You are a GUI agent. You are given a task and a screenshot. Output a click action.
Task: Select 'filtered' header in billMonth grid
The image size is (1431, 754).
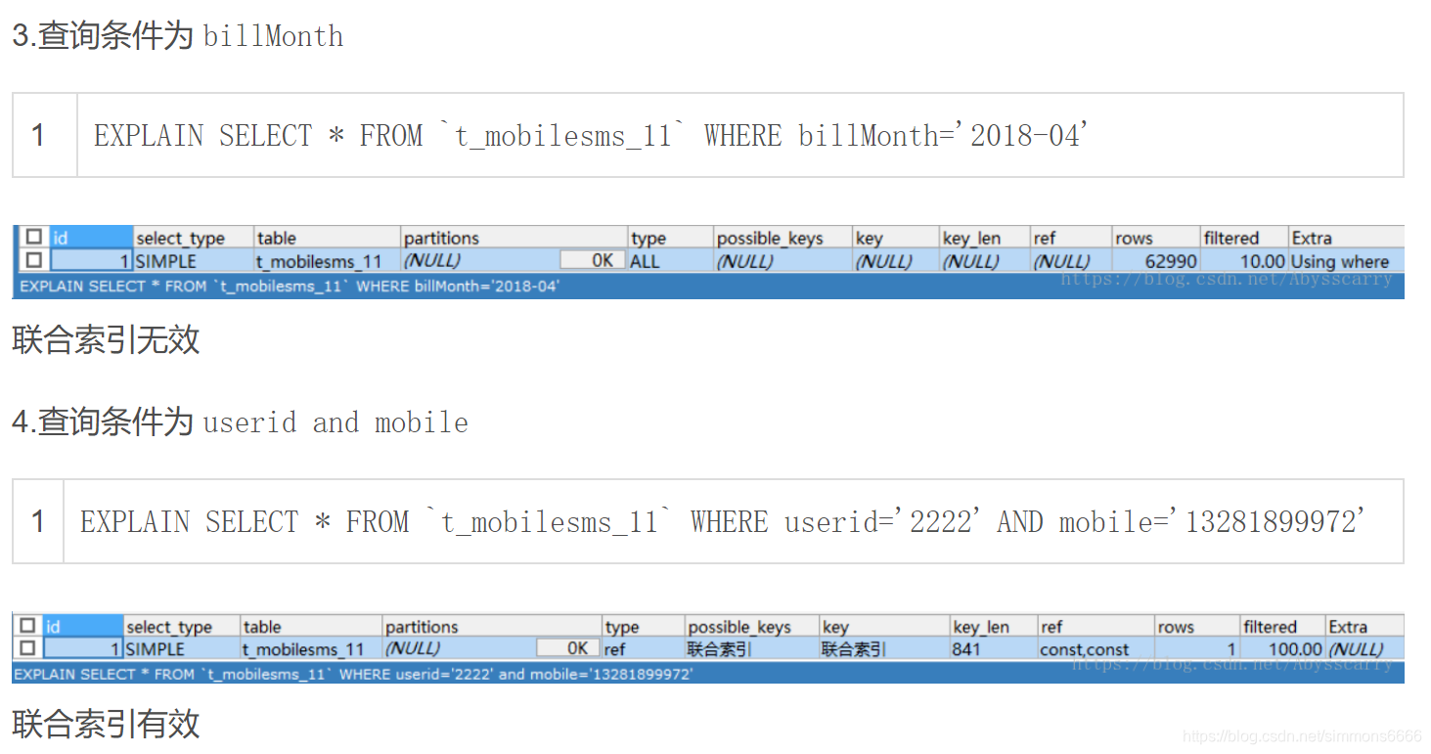tap(1244, 238)
